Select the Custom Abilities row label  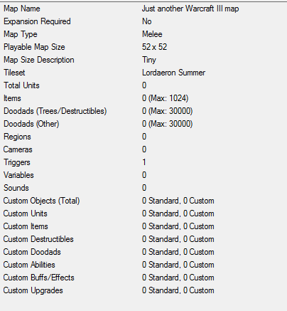(x=29, y=265)
